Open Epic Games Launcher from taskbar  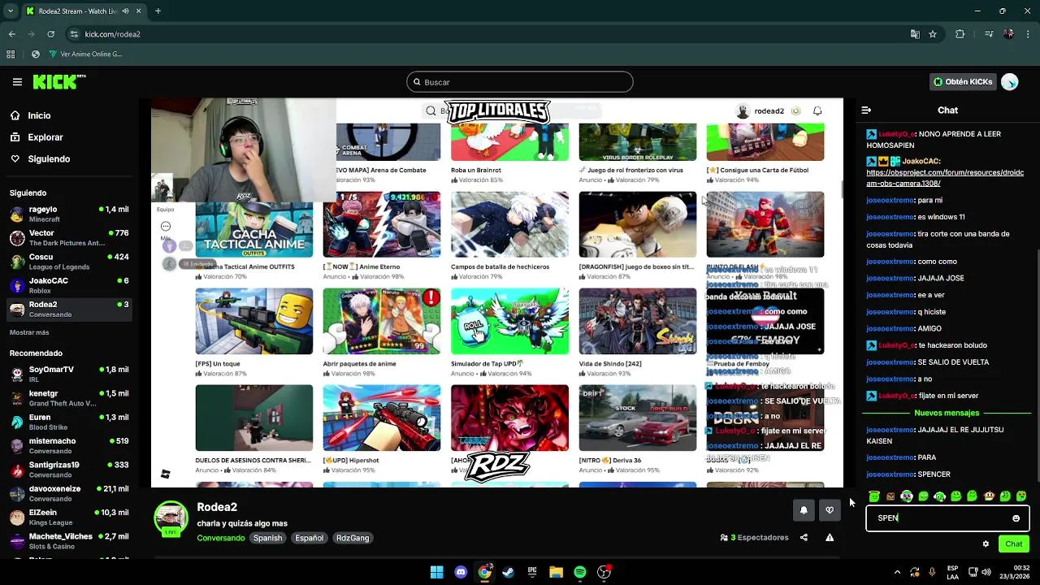click(x=532, y=572)
